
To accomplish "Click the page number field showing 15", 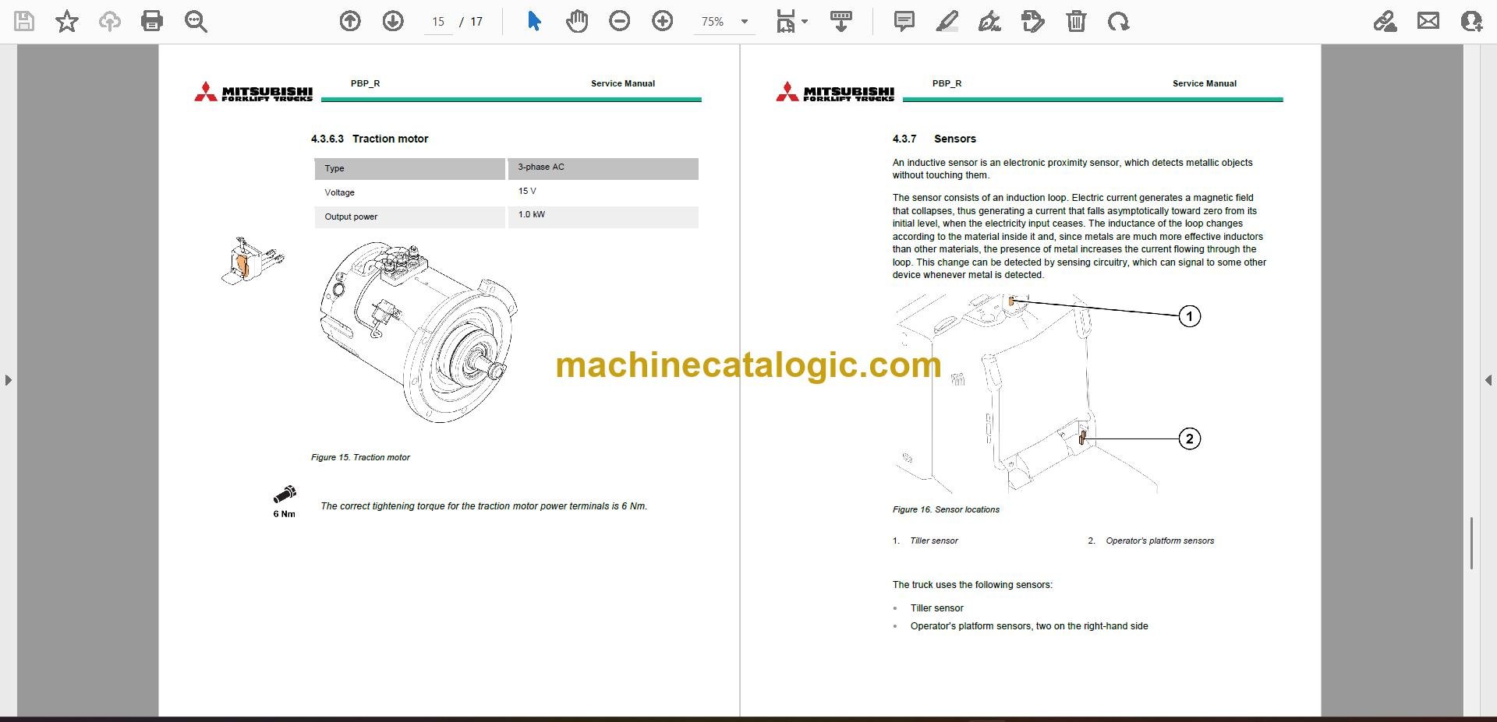I will (x=438, y=22).
